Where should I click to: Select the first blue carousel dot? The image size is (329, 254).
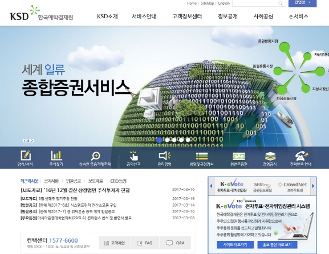[160, 140]
